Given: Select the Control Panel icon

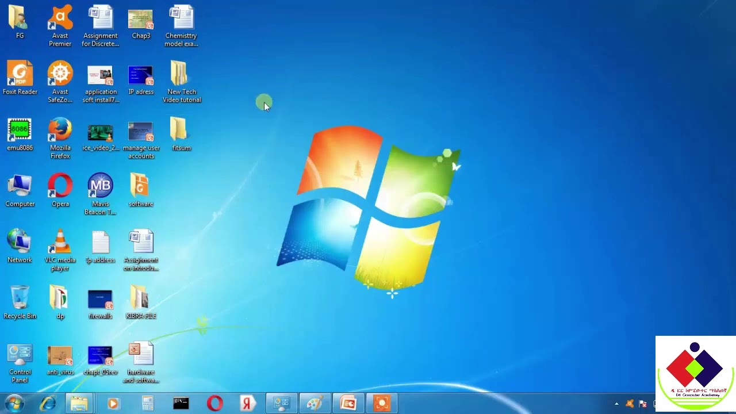Looking at the screenshot, I should click(20, 364).
